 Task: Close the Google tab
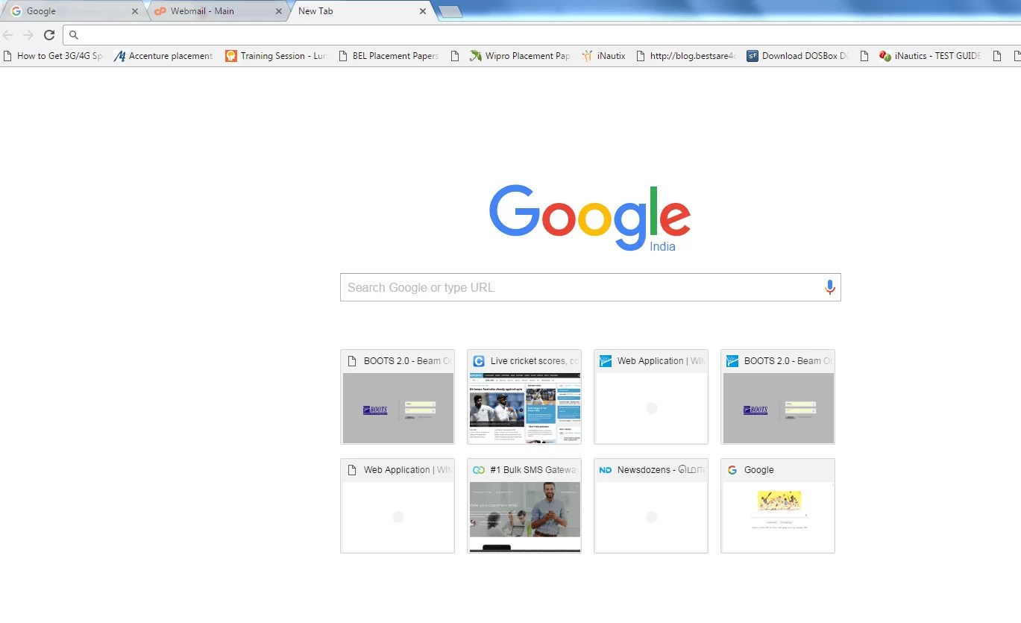pos(135,12)
